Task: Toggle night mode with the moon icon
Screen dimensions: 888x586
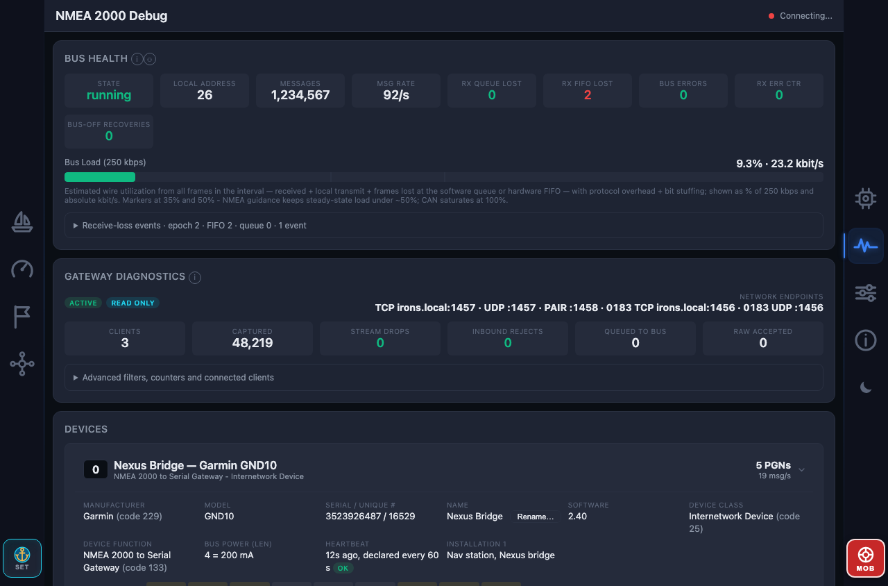Action: point(866,387)
